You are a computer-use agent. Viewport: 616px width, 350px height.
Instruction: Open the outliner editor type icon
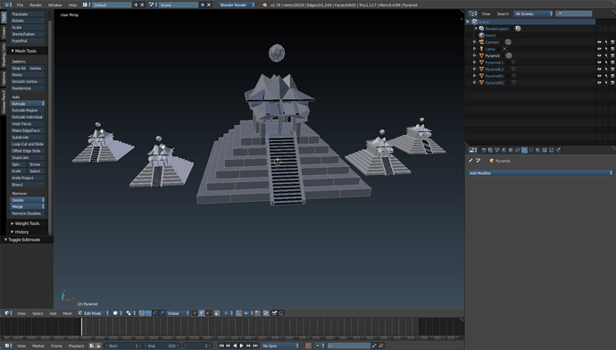click(x=472, y=13)
